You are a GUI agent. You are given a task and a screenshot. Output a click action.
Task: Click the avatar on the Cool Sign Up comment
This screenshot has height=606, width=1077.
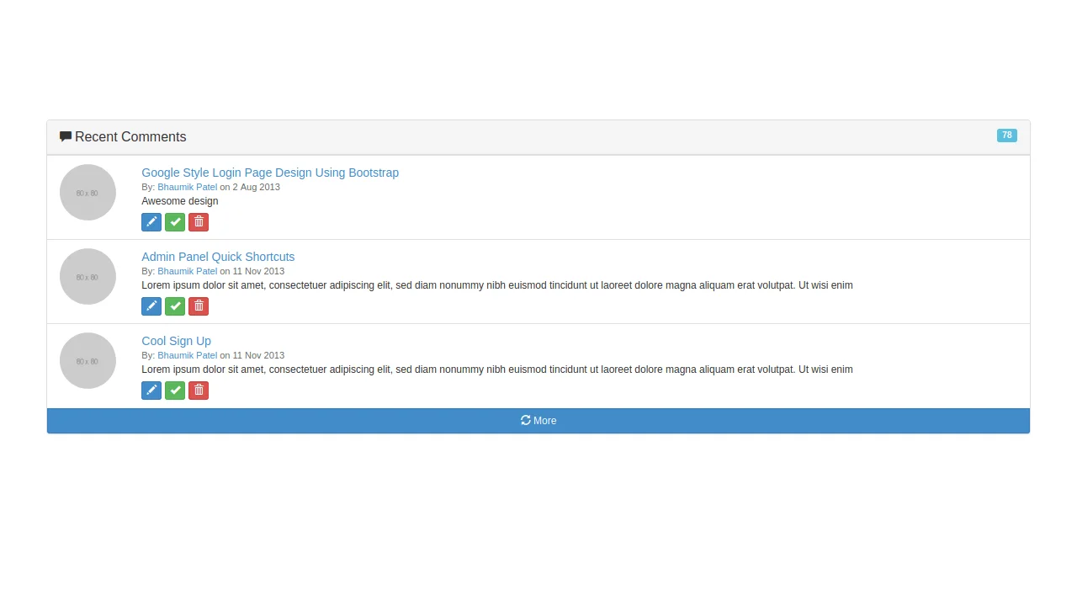(88, 360)
